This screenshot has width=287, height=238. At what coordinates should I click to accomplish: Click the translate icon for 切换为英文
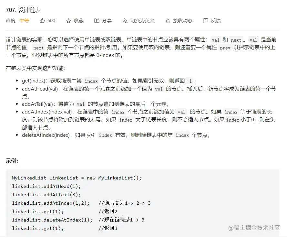click(x=125, y=21)
